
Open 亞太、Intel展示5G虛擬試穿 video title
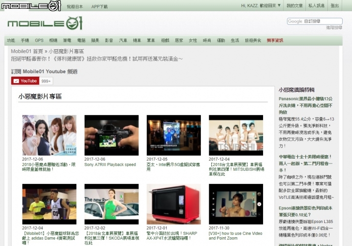(173, 167)
